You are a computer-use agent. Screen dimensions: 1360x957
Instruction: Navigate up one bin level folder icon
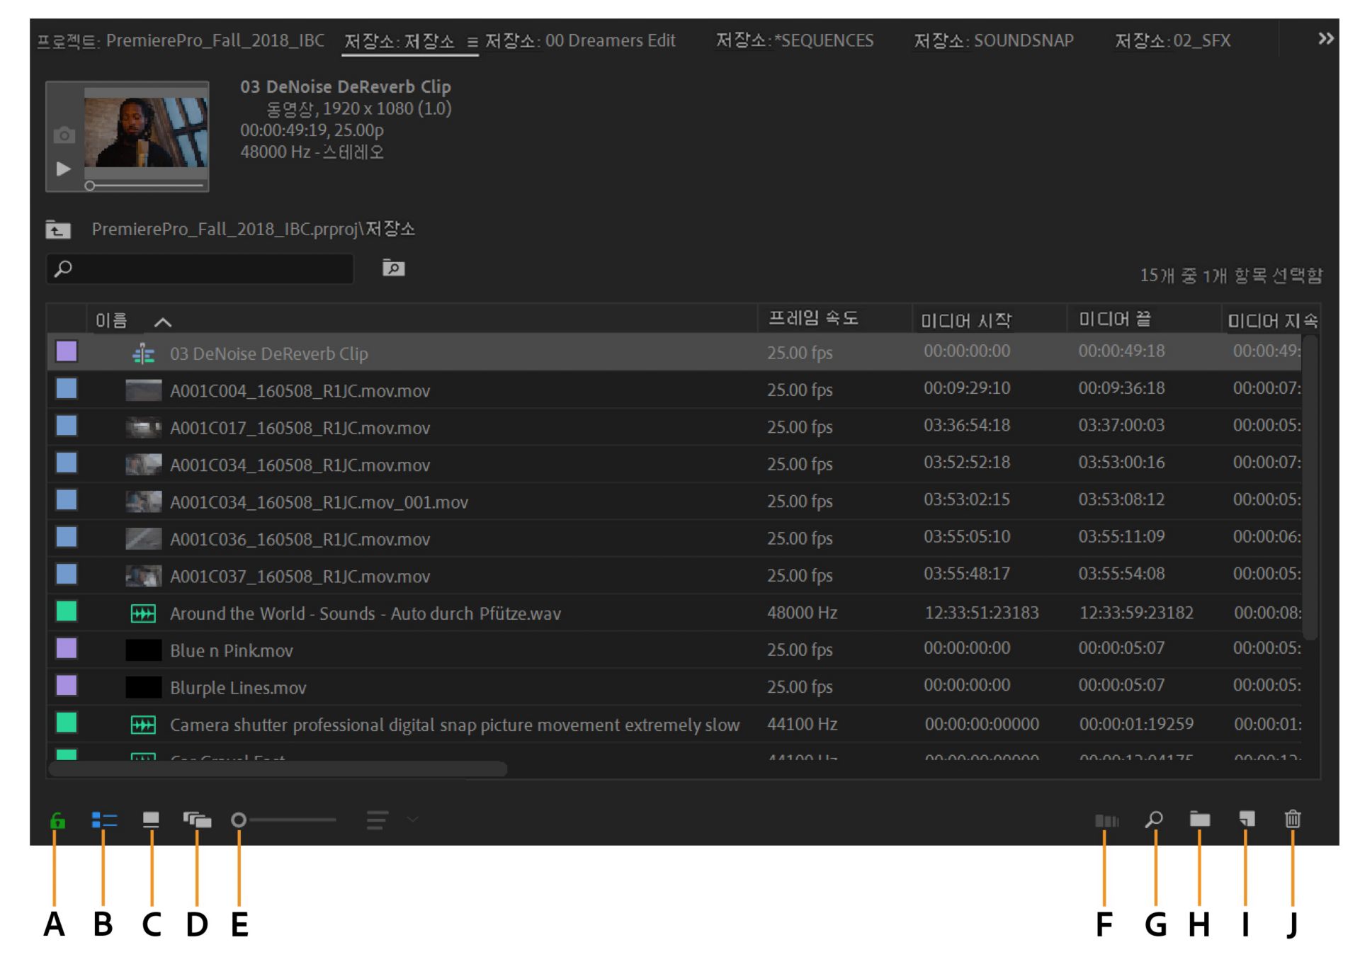tap(58, 230)
